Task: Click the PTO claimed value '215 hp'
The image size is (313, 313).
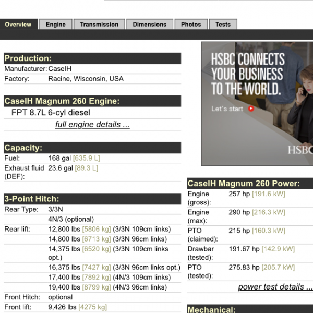Action: pyautogui.click(x=239, y=231)
